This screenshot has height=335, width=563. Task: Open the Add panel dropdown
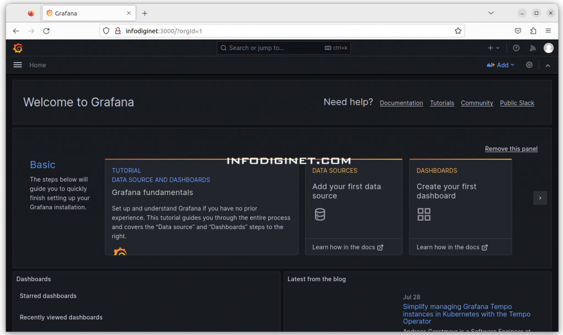tap(500, 65)
